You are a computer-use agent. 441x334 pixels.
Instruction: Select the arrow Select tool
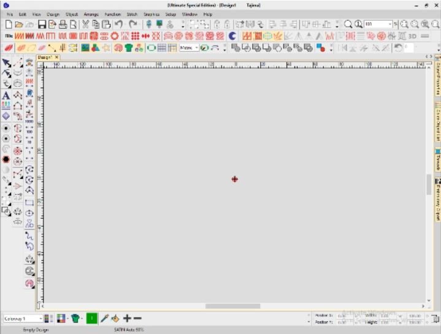tap(6, 63)
